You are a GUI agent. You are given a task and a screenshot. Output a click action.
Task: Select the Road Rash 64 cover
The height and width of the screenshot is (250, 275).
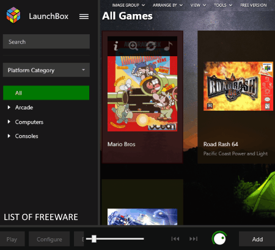tap(238, 86)
